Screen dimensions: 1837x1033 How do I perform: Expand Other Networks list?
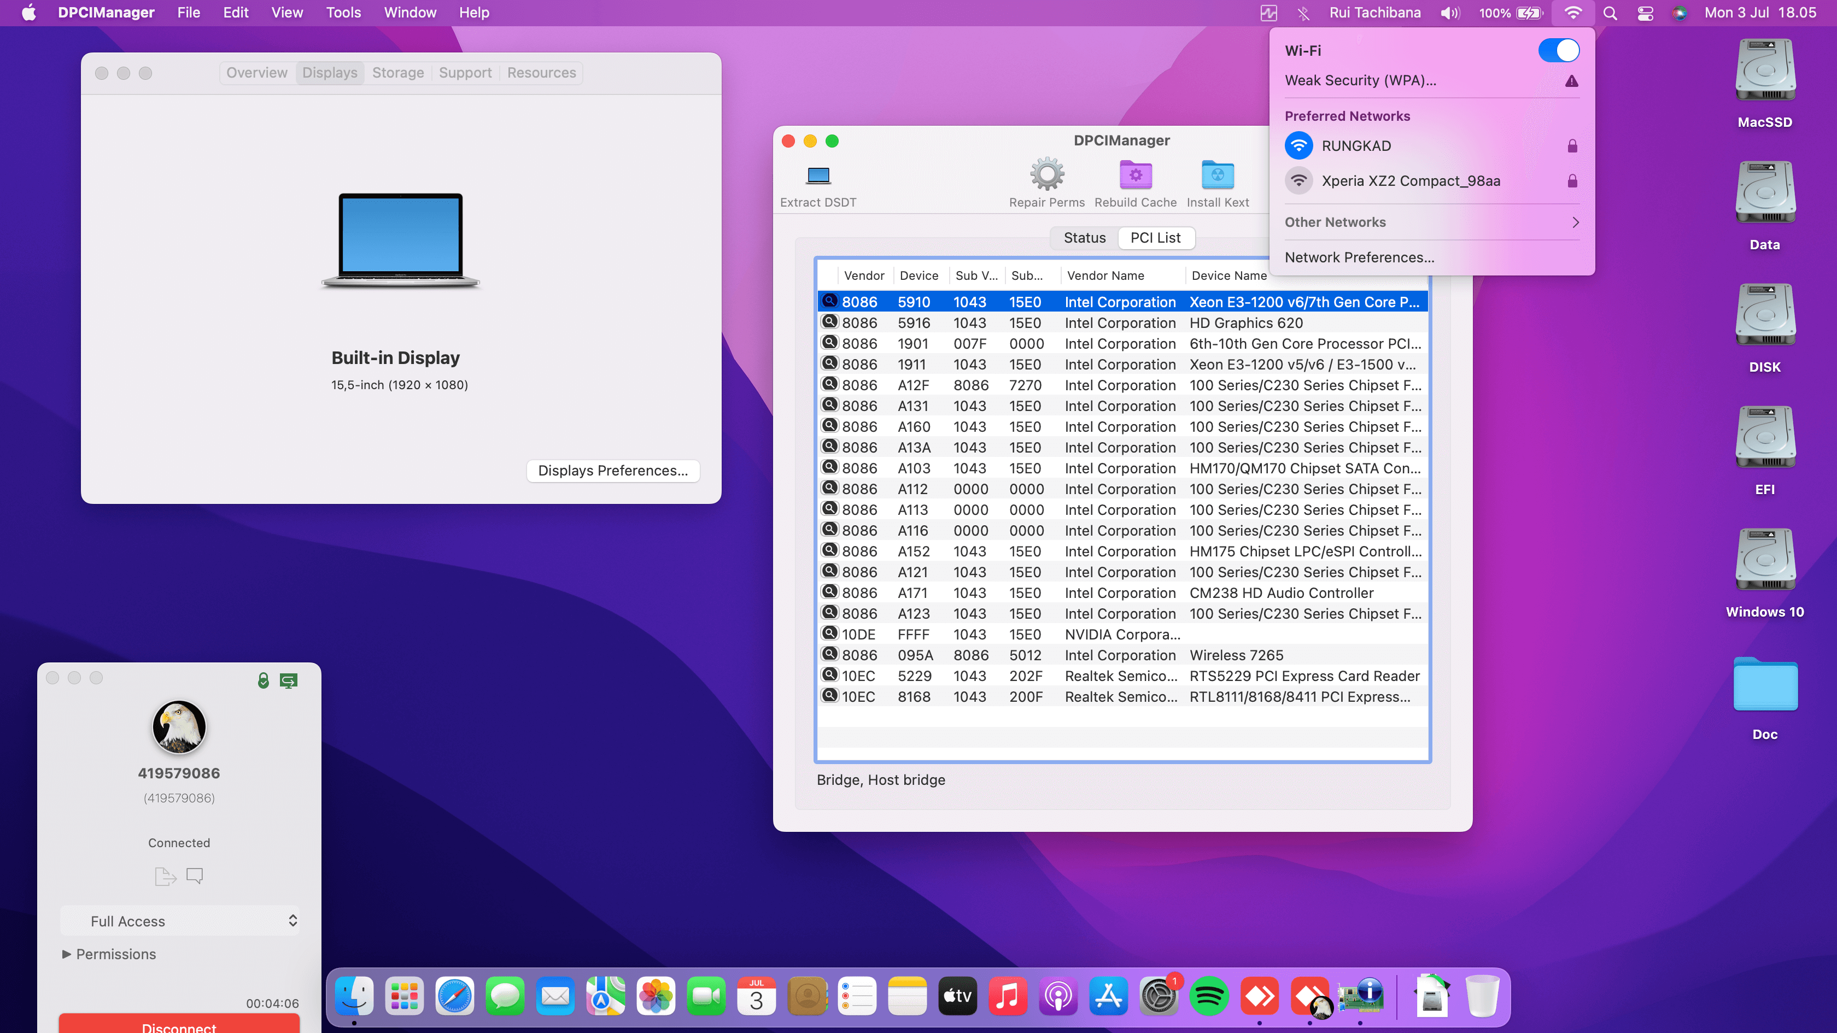coord(1432,222)
